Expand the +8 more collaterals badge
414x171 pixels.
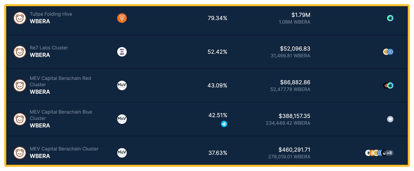tap(390, 153)
